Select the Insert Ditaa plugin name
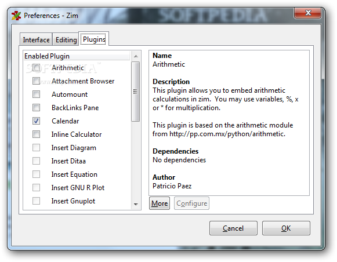Viewport: 337px width, 262px height. point(68,161)
